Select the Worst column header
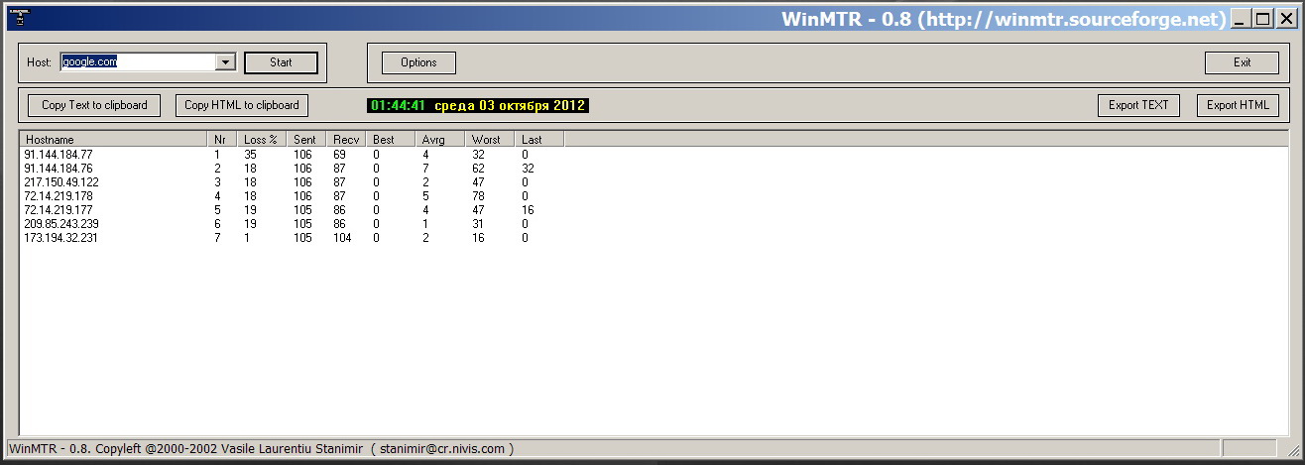The image size is (1305, 465). point(489,140)
